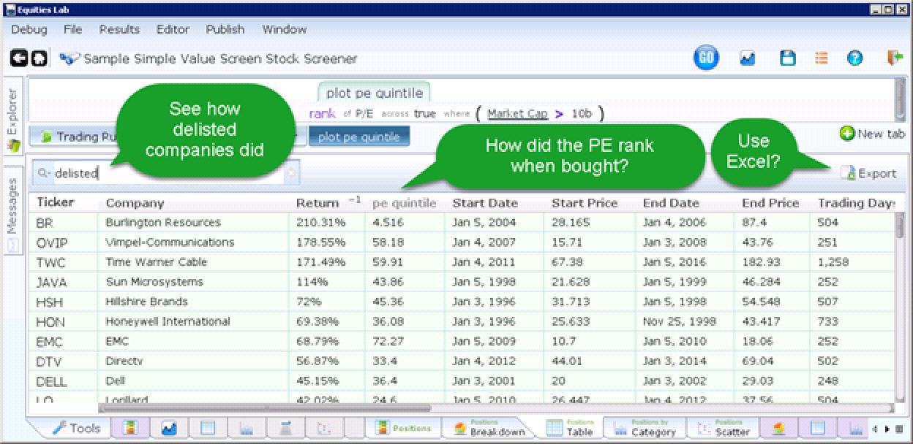
Task: Click the formula editor's vertical scrollbar
Action: [x=900, y=101]
